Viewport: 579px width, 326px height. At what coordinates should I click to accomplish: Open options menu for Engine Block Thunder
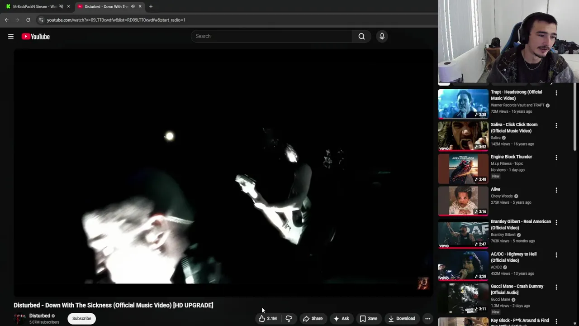tap(556, 158)
